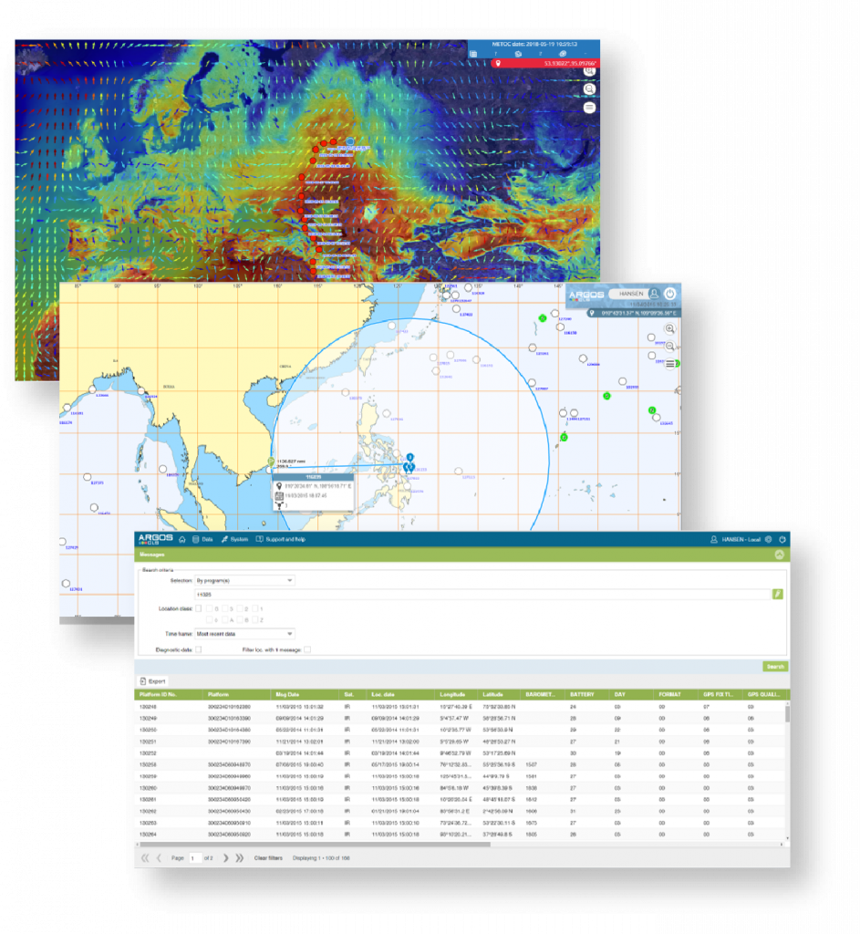The width and height of the screenshot is (860, 934).
Task: Open the layers menu on the ARGOS map
Action: coord(669,364)
